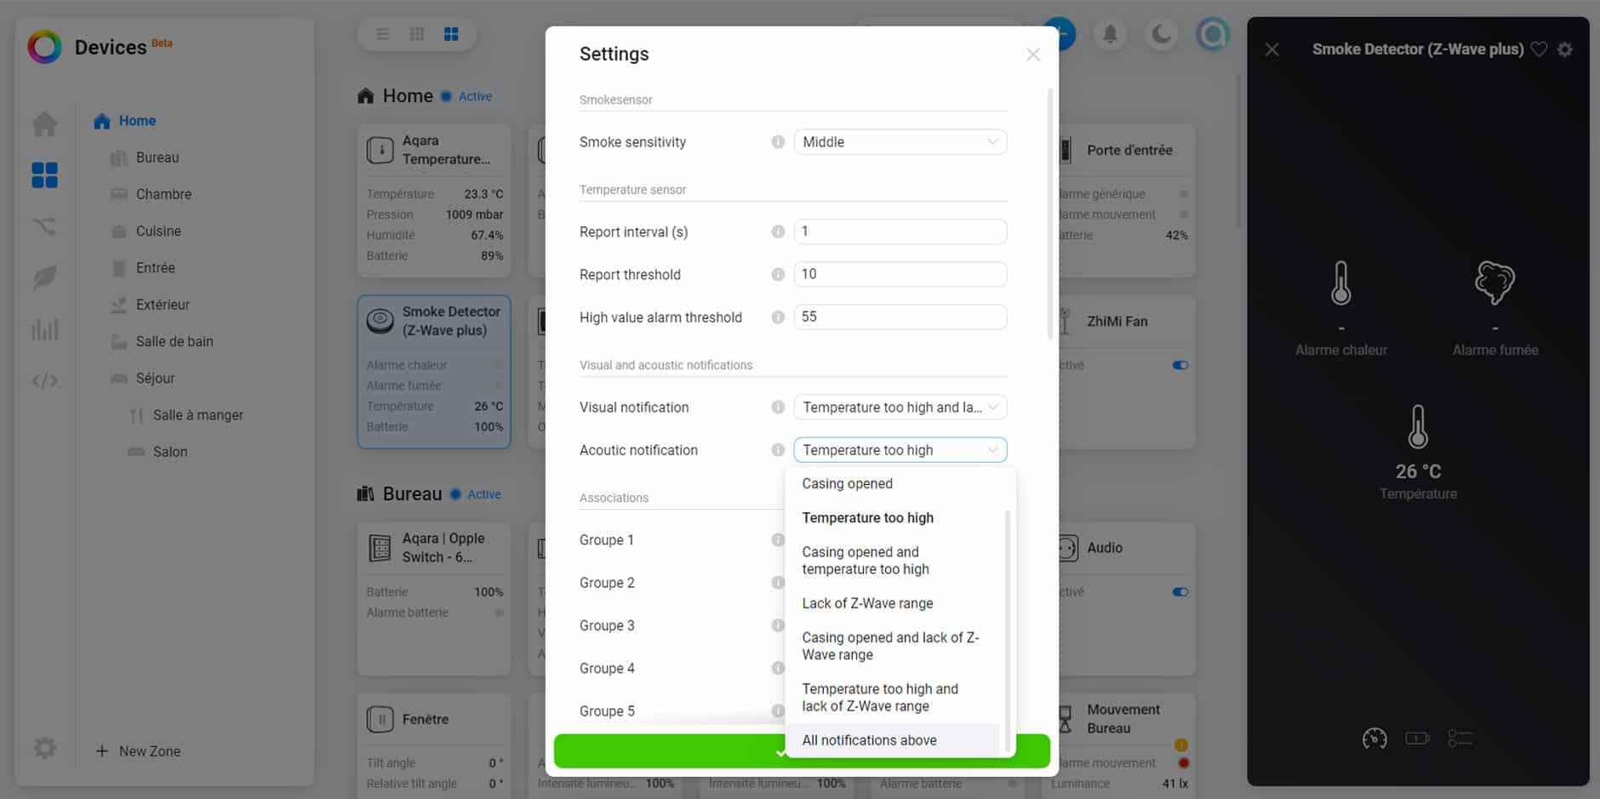Open the Flows icon in left sidebar
1600x799 pixels.
pyautogui.click(x=44, y=225)
